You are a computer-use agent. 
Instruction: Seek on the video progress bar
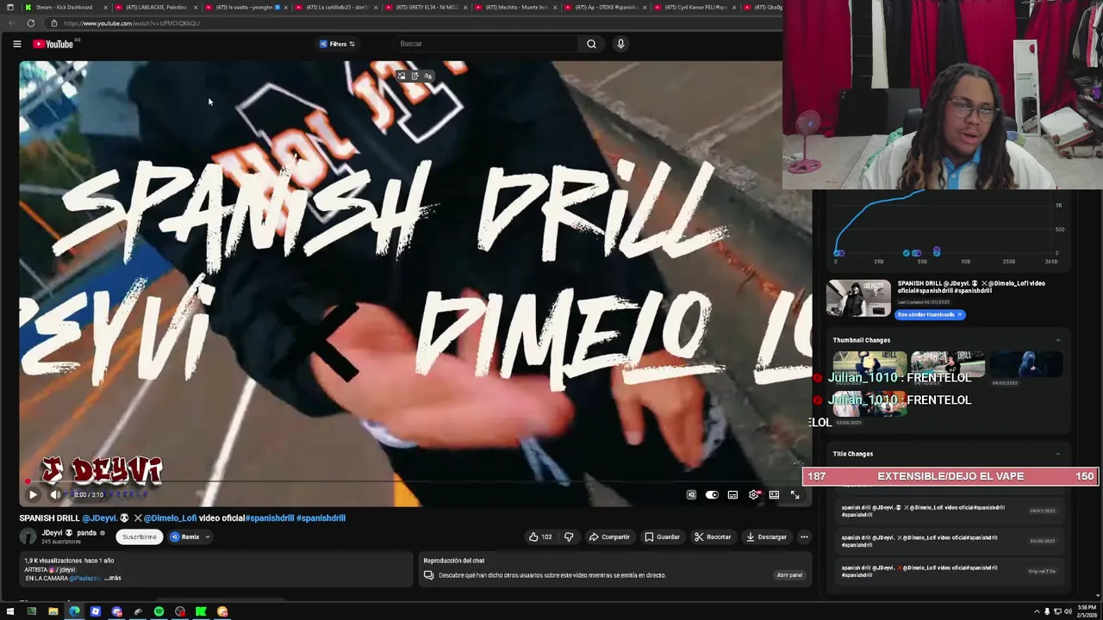(414, 482)
